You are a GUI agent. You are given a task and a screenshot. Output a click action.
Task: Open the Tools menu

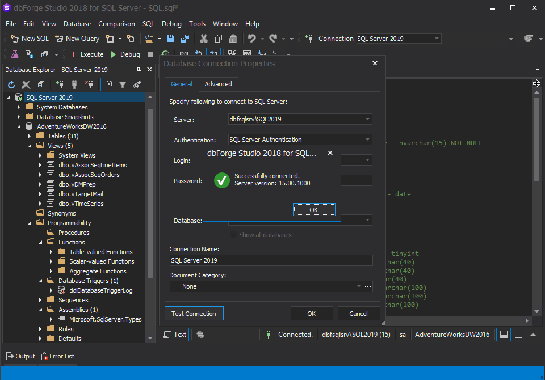pos(197,24)
